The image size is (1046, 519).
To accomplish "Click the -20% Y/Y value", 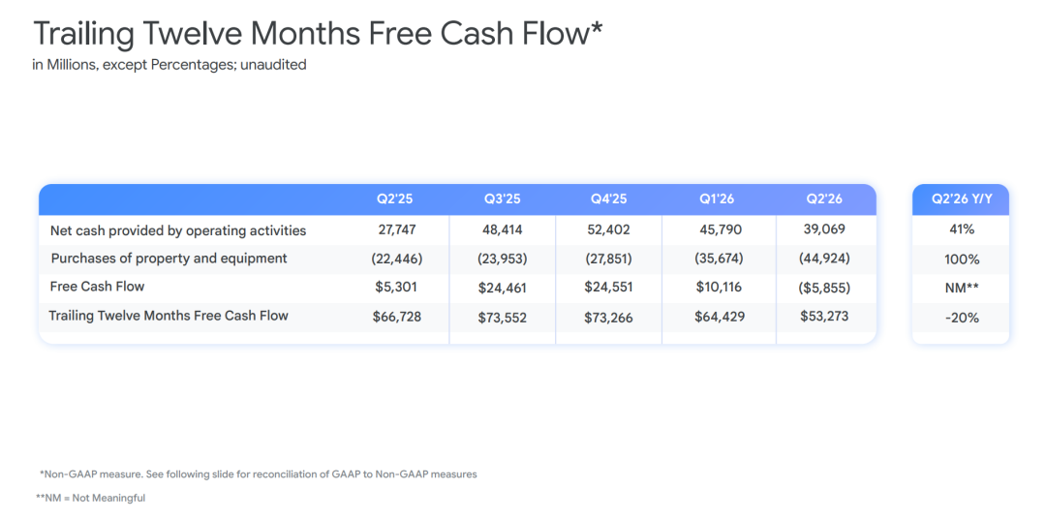I will (962, 319).
